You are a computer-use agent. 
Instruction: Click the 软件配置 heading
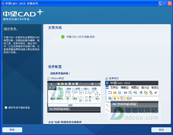tap(55, 66)
